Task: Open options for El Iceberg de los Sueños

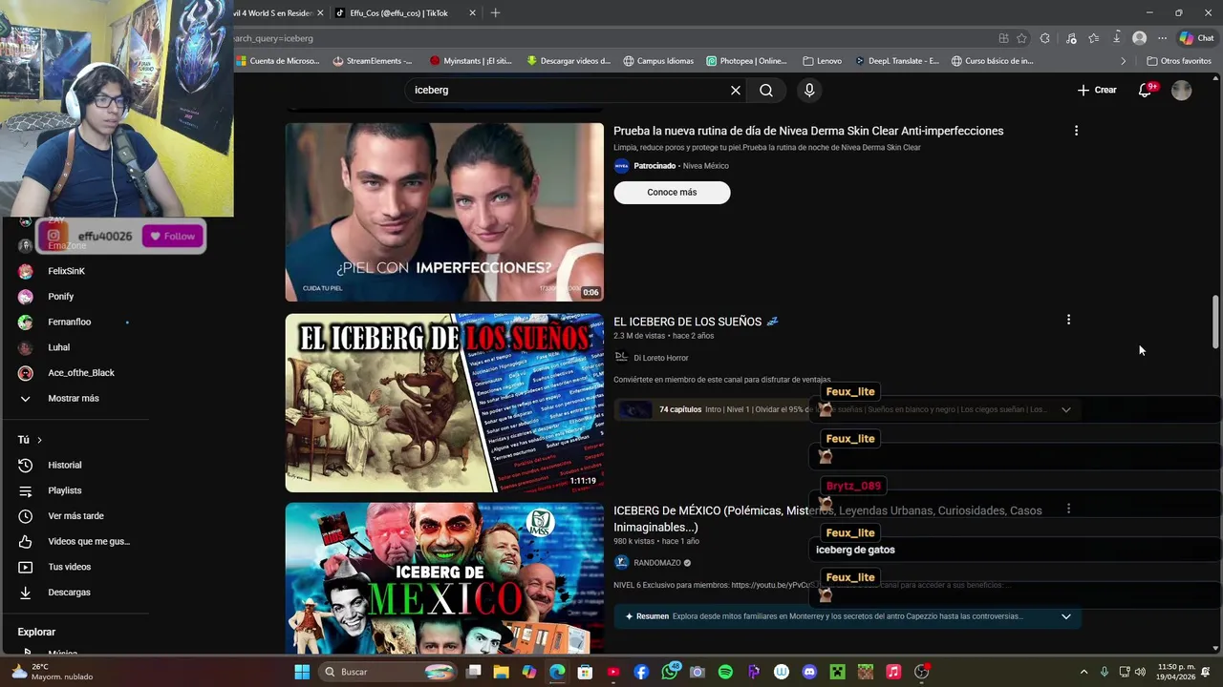Action: pos(1068,320)
